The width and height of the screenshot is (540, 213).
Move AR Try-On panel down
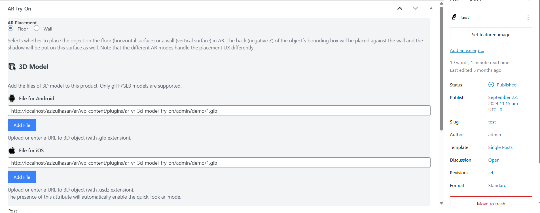pyautogui.click(x=415, y=8)
